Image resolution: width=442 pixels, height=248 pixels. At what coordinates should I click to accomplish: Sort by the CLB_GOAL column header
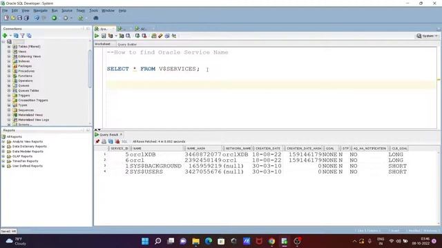coord(399,148)
